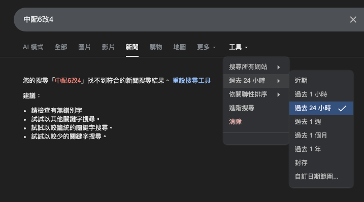This screenshot has height=202, width=364.
Task: Clear the search box with X icon
Action: [353, 19]
